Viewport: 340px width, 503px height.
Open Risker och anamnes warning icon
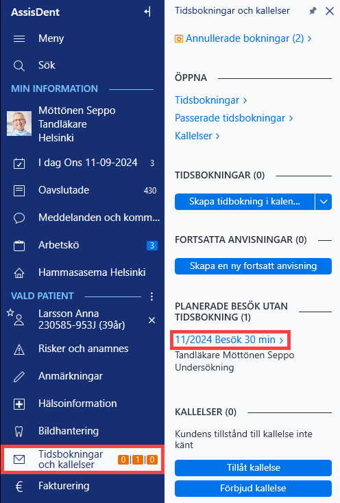[19, 349]
